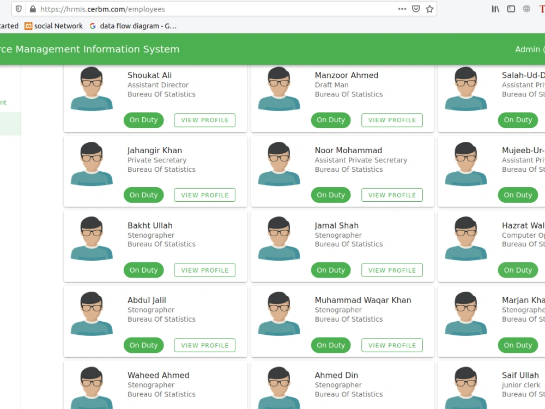Click Private Secretary under Jahangir Khan

[x=157, y=160]
